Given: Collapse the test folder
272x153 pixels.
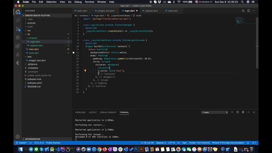Looking at the screenshot, I should coord(29,57).
